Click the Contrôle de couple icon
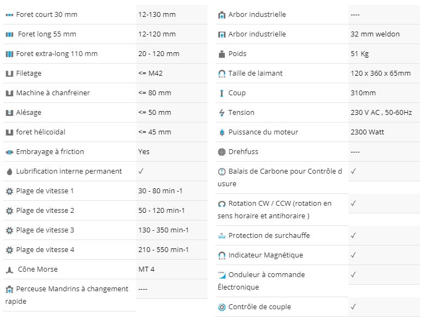 tap(222, 307)
